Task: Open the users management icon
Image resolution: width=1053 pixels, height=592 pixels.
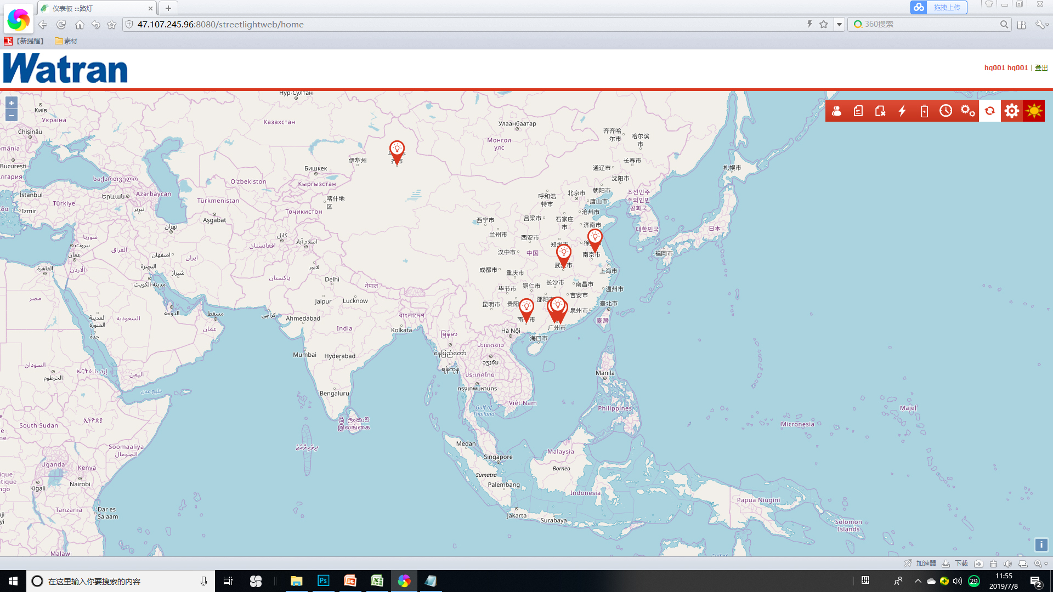Action: (836, 111)
